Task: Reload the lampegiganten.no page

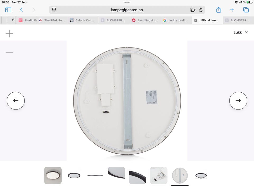Action: [201, 10]
